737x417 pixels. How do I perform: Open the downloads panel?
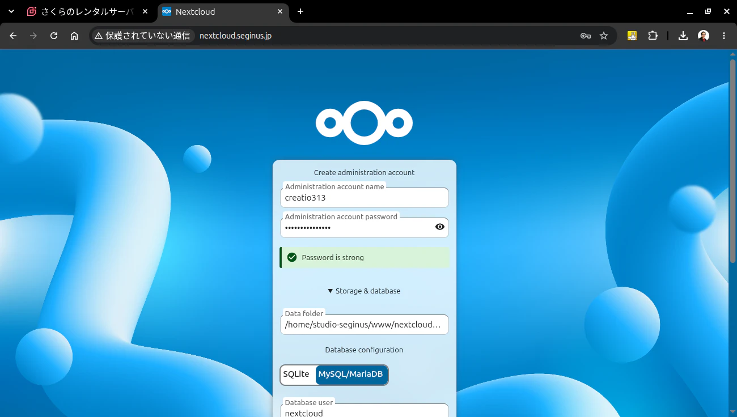pyautogui.click(x=683, y=36)
